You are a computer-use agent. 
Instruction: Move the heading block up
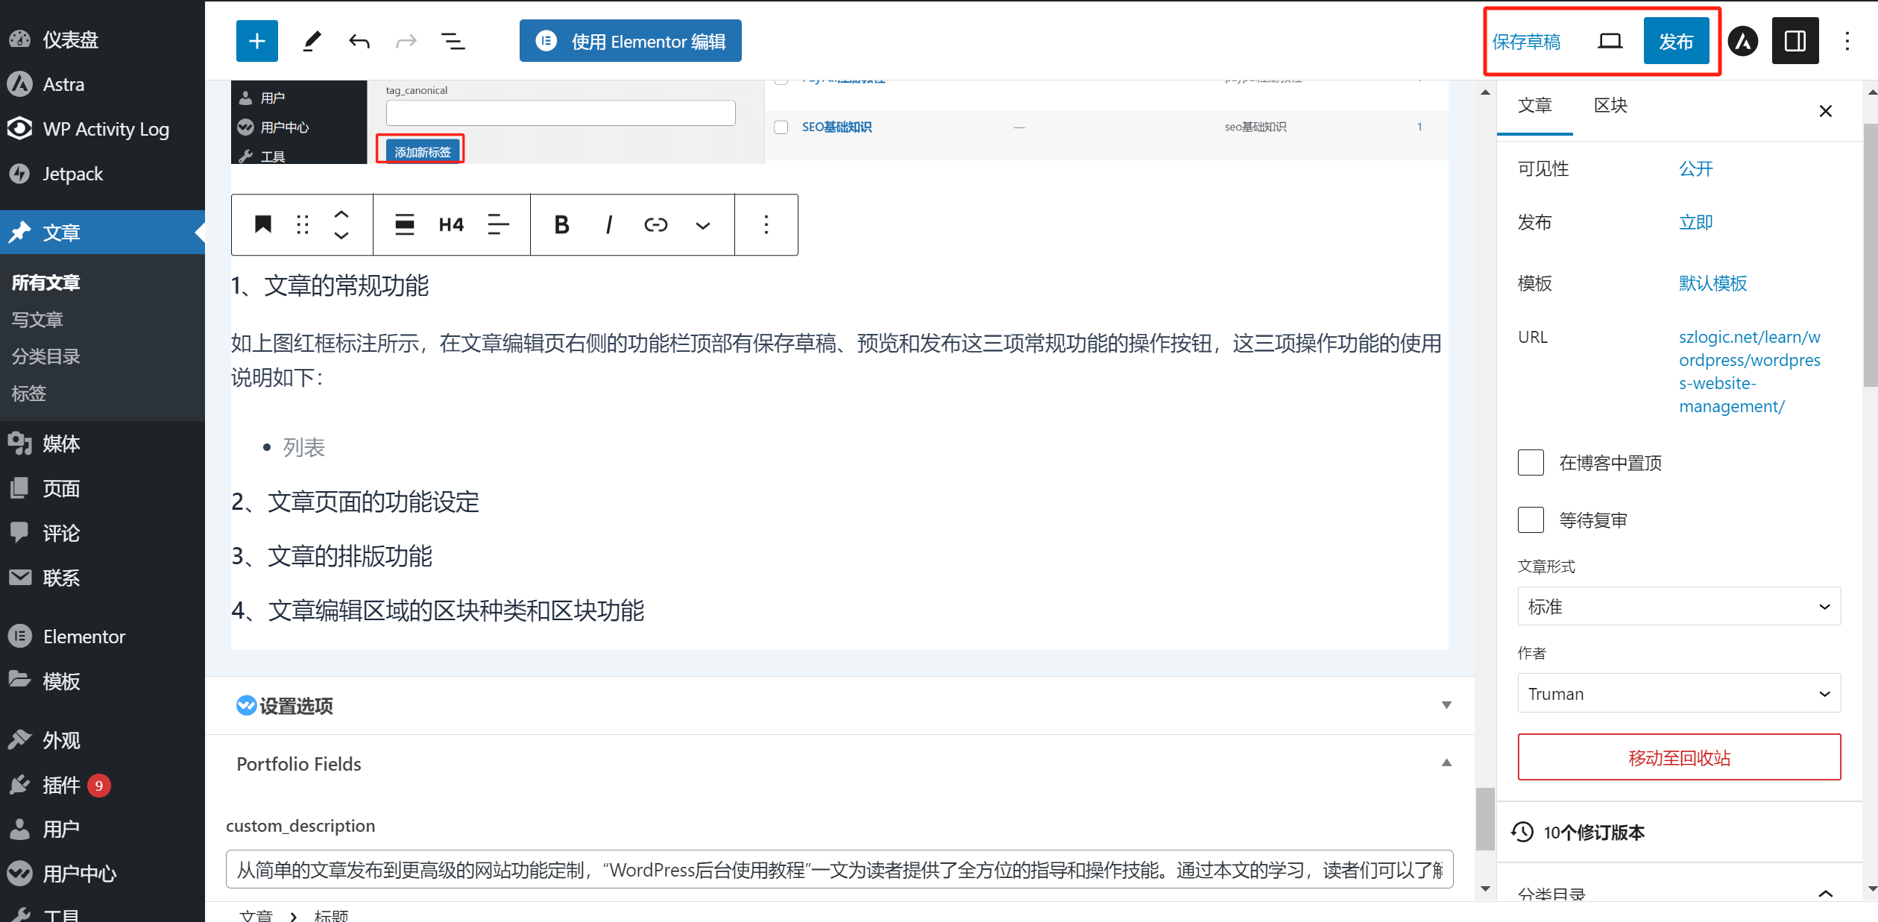[x=341, y=214]
